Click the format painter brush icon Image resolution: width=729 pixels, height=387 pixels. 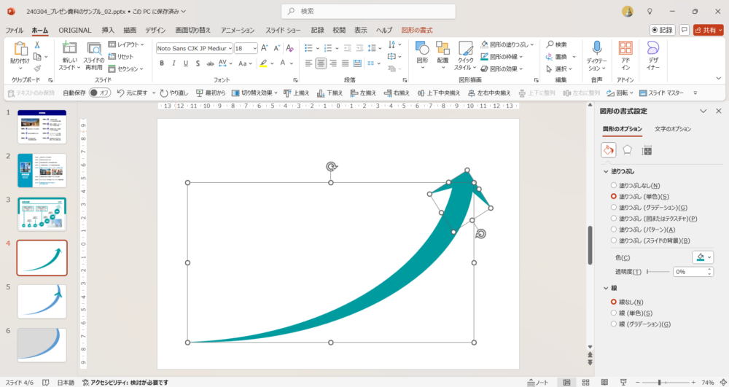pyautogui.click(x=36, y=69)
